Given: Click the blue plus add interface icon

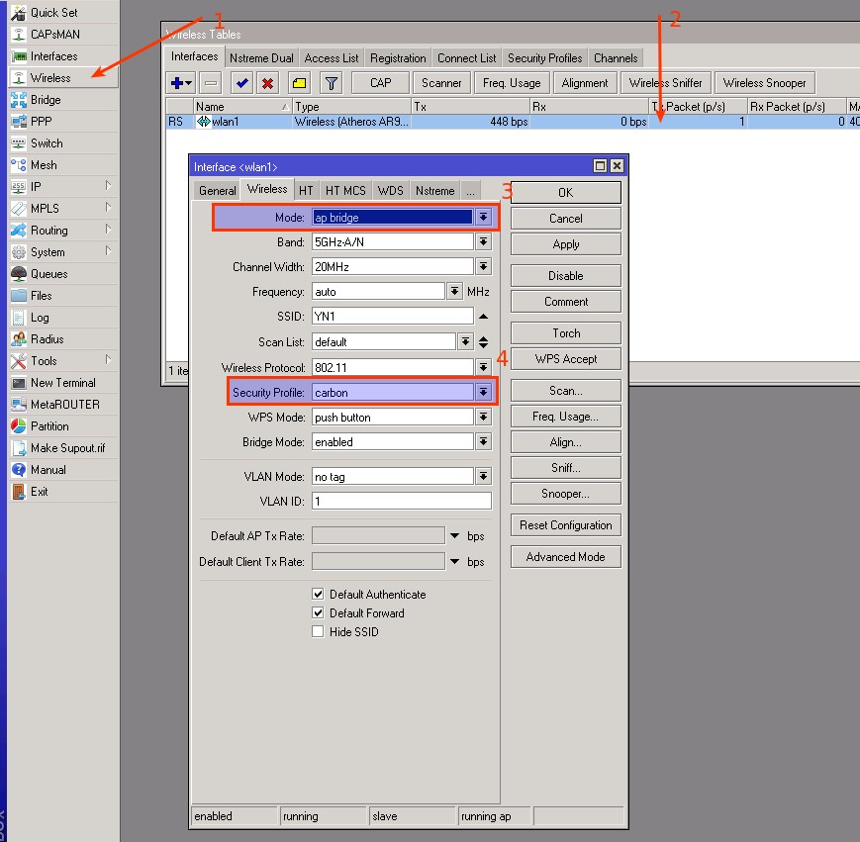Looking at the screenshot, I should coord(178,83).
